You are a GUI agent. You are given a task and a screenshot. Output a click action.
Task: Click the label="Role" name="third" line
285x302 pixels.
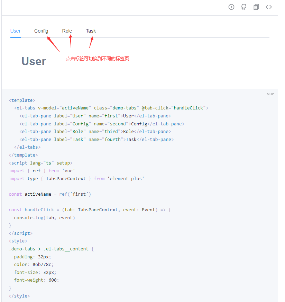pyautogui.click(x=95, y=132)
